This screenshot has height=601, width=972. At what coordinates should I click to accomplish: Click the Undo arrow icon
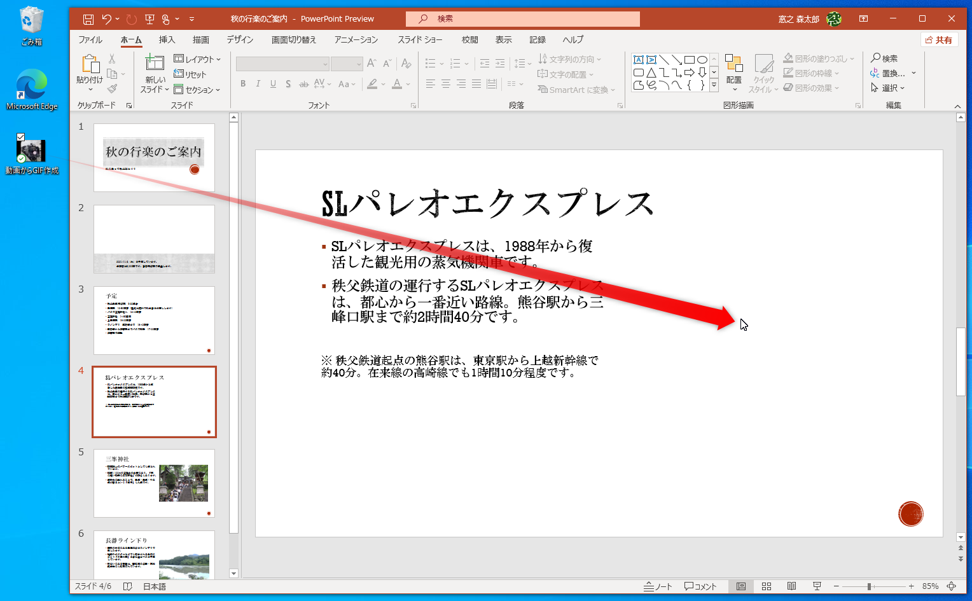click(106, 19)
